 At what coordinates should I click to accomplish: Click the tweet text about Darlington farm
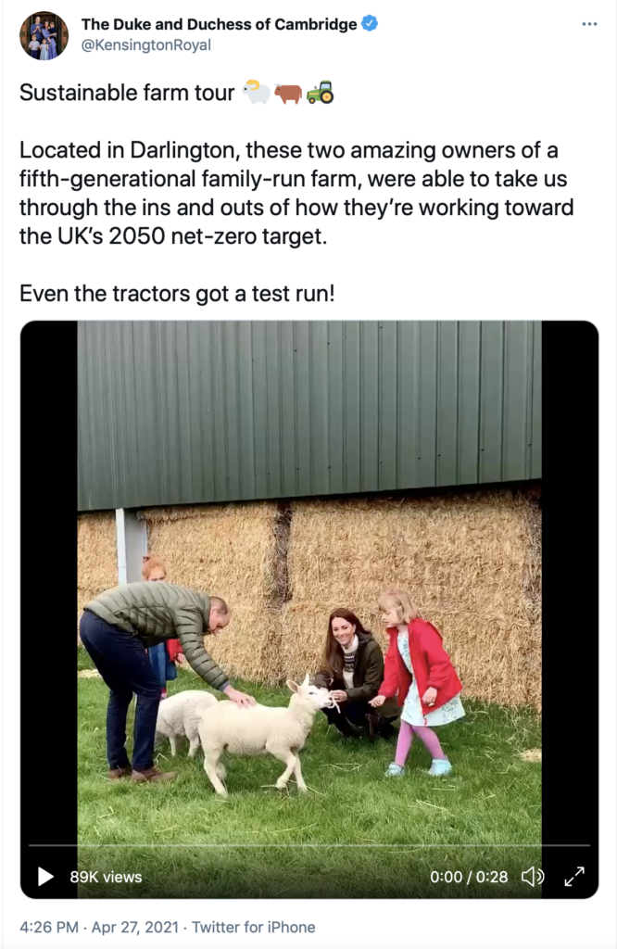coord(296,193)
